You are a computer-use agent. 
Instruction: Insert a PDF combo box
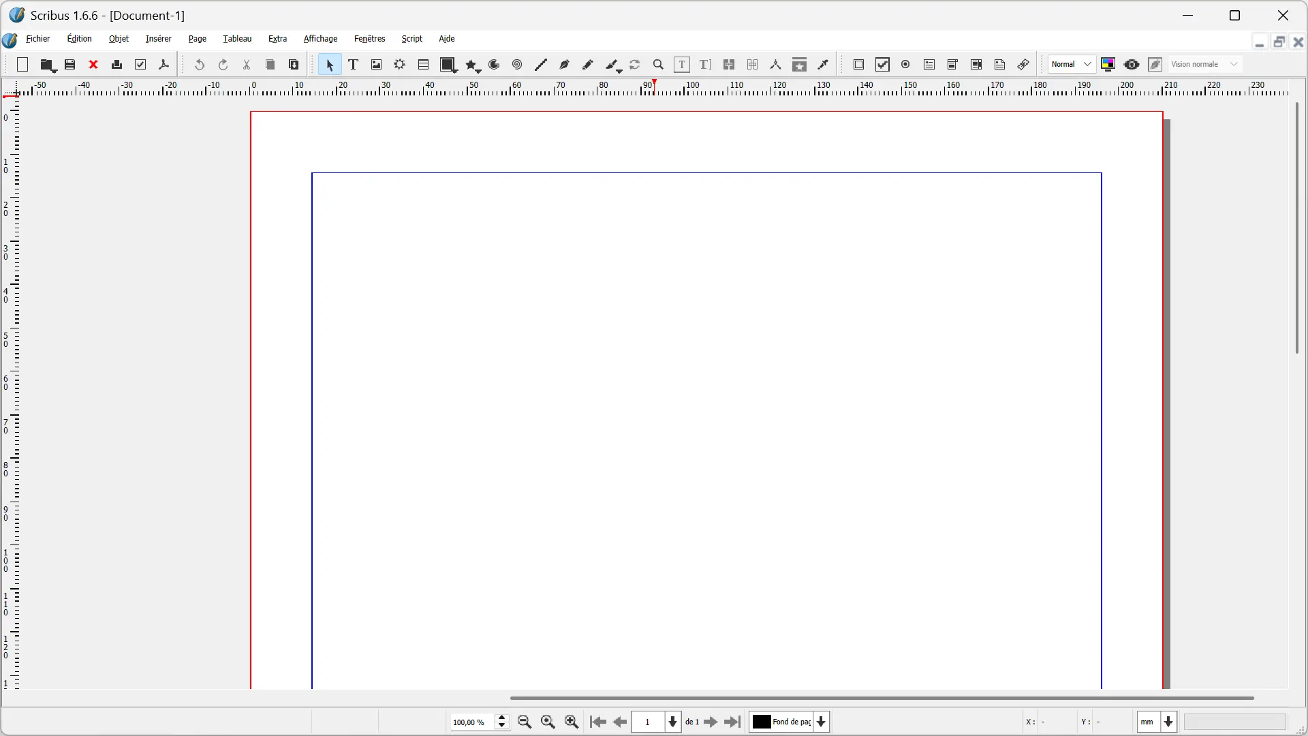pos(953,65)
